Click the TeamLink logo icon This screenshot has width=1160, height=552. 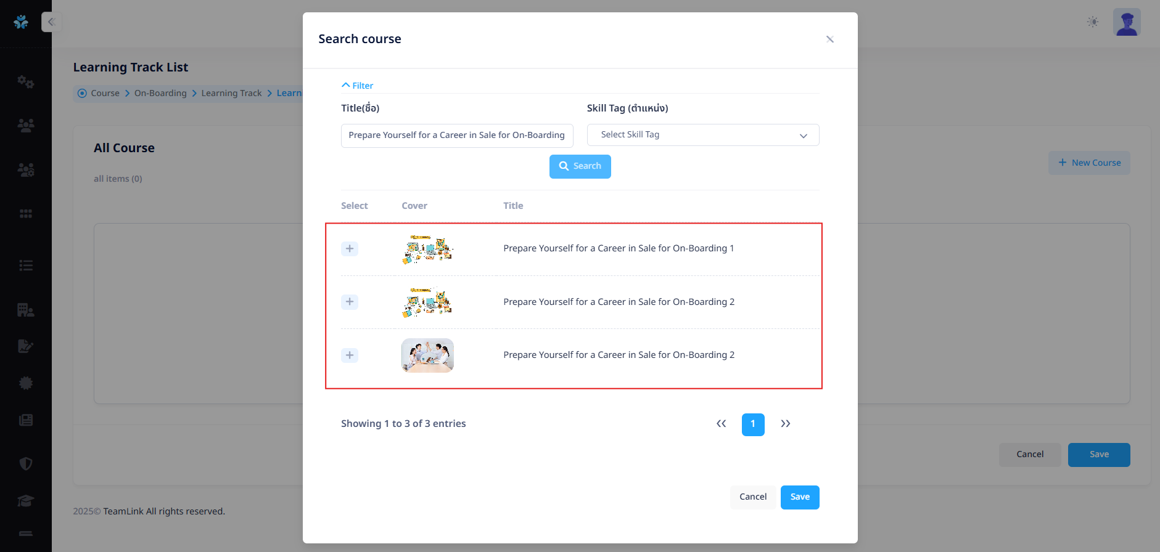click(21, 22)
